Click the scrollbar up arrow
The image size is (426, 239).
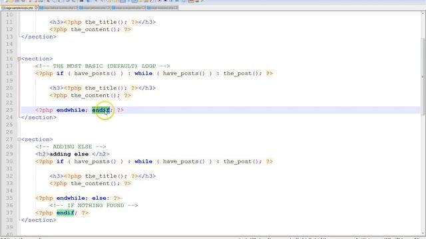click(423, 13)
